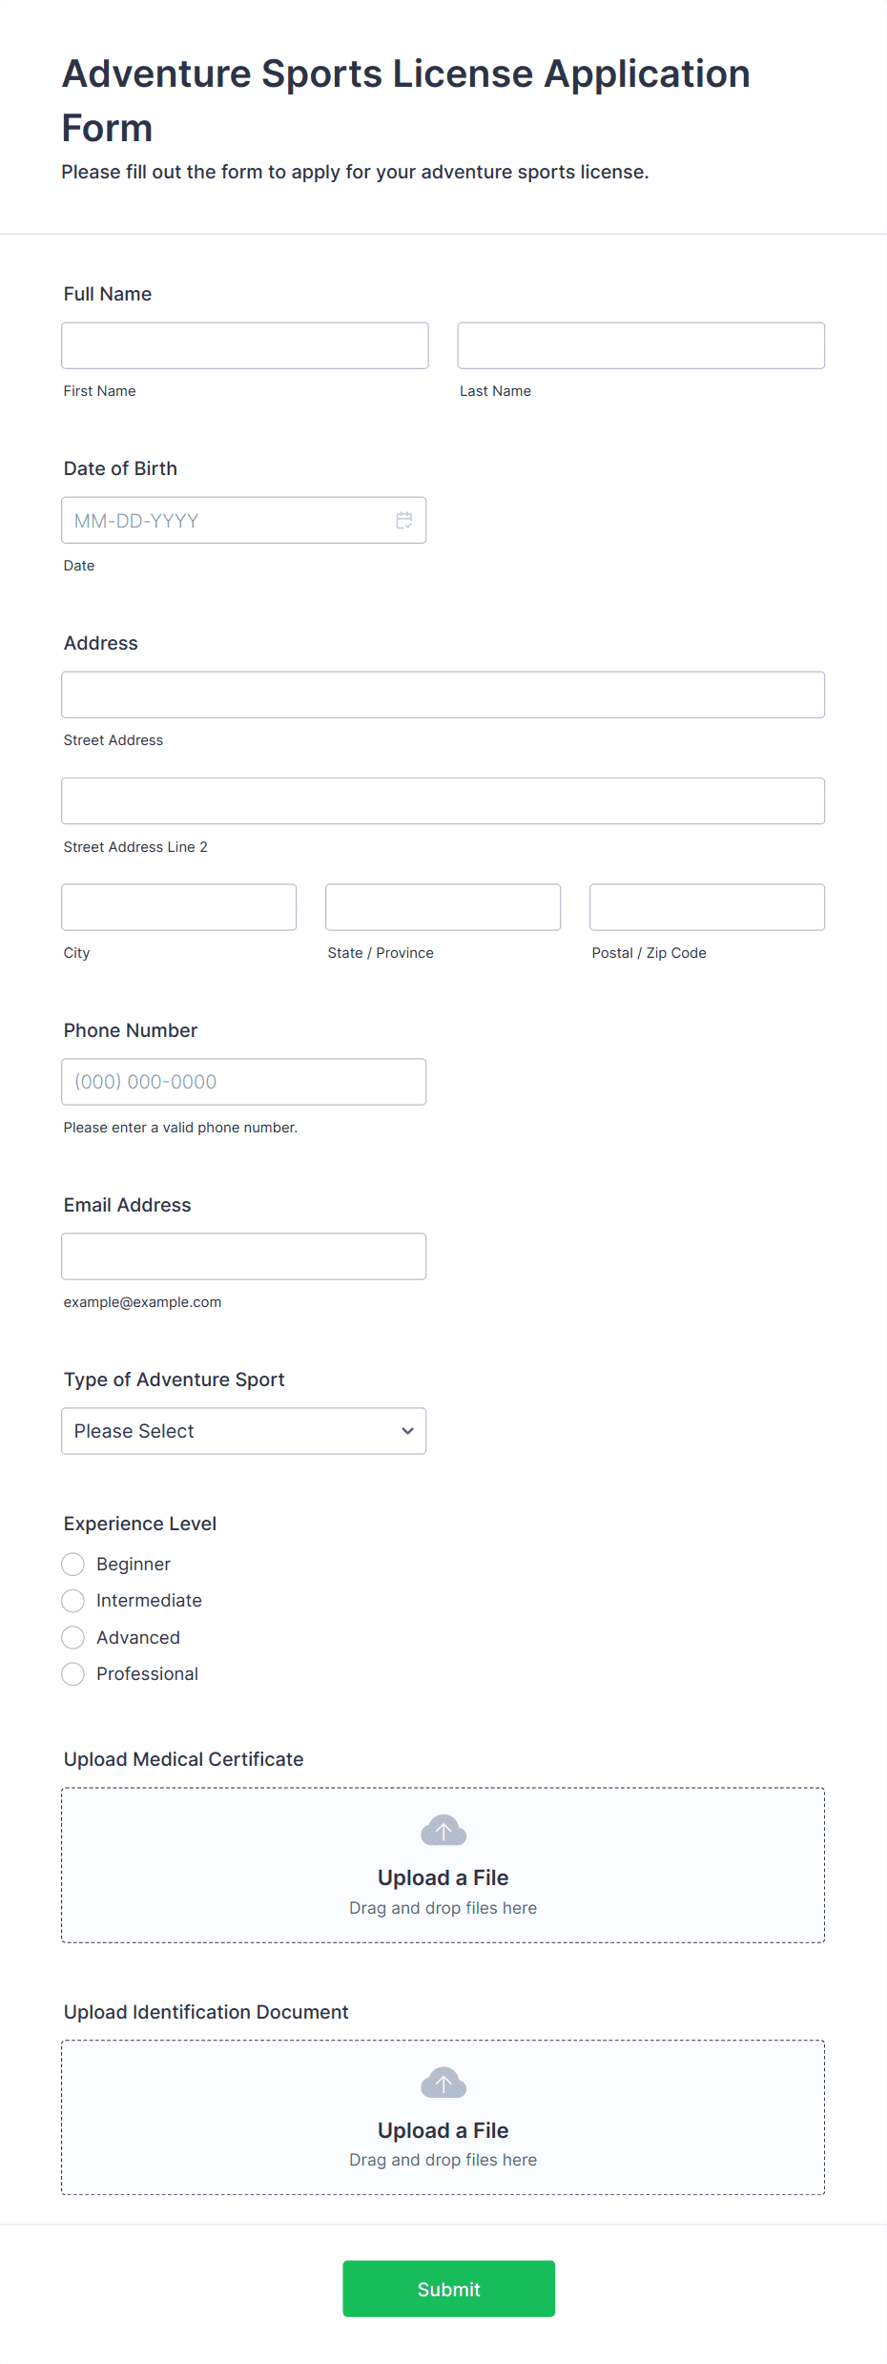
Task: Click the Phone Number input
Action: (244, 1082)
